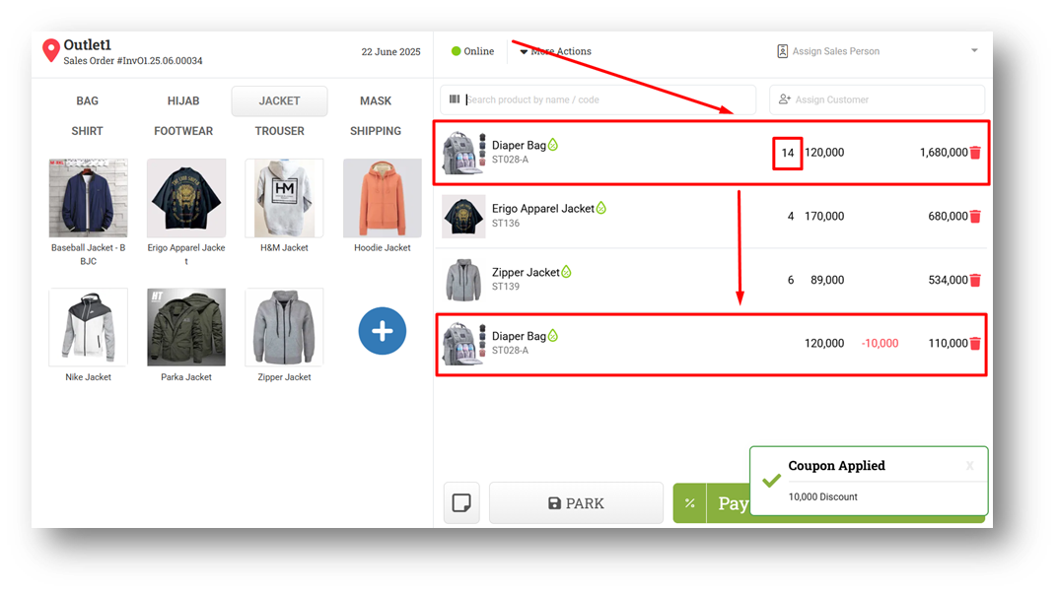Screen dimensions: 1057x592
Task: Click the PARK button
Action: pyautogui.click(x=577, y=503)
